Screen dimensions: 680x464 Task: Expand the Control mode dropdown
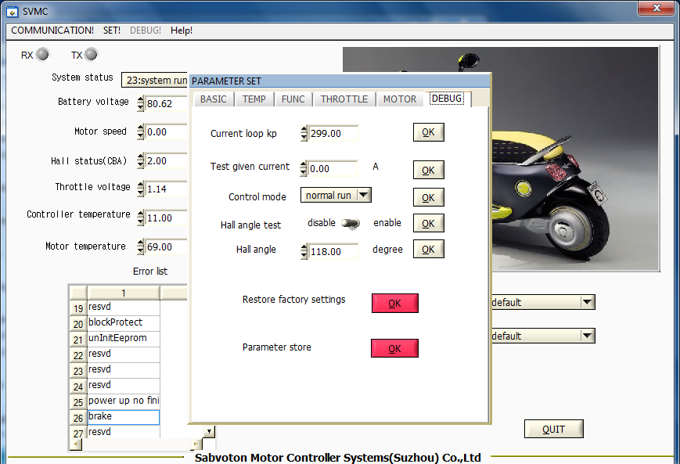tap(363, 196)
